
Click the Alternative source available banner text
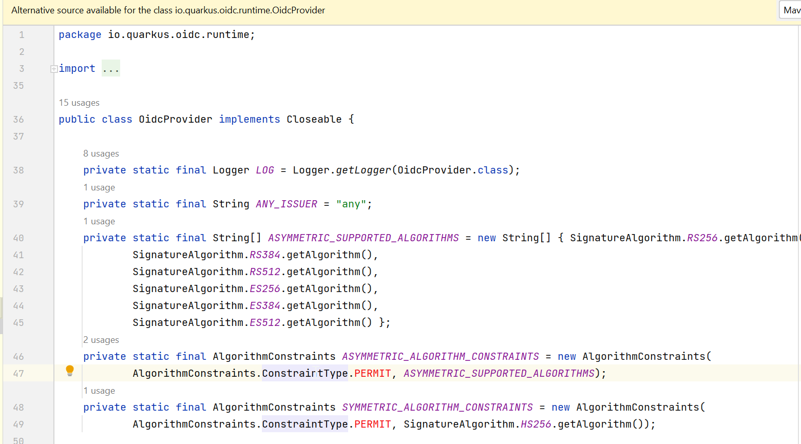coord(168,10)
